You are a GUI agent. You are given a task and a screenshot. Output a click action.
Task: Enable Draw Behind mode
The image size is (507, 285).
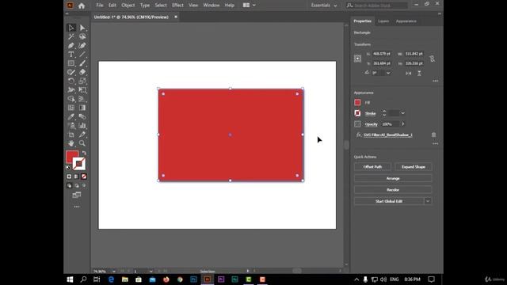(76, 185)
